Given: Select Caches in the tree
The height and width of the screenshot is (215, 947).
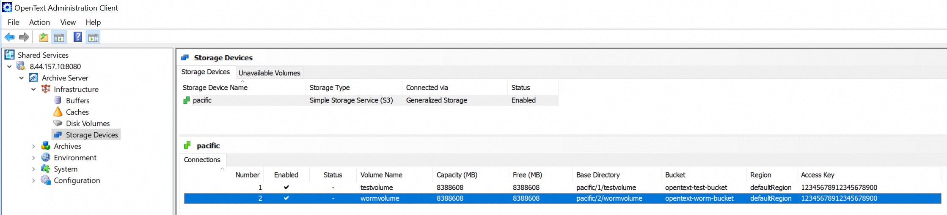Looking at the screenshot, I should click(x=77, y=112).
